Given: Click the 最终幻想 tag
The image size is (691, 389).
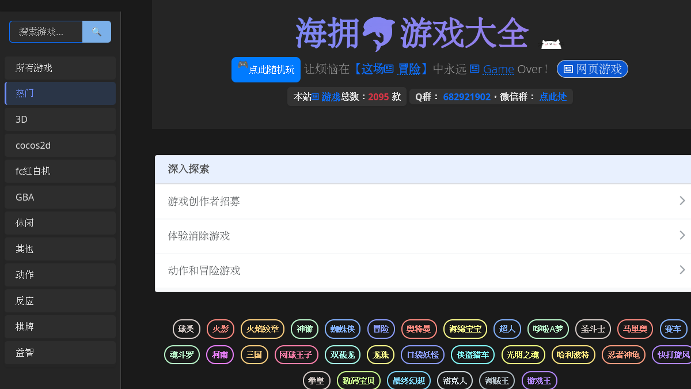Looking at the screenshot, I should tap(409, 380).
